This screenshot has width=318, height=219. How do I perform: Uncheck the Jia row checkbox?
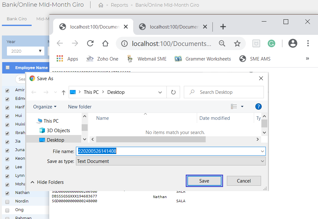7,142
